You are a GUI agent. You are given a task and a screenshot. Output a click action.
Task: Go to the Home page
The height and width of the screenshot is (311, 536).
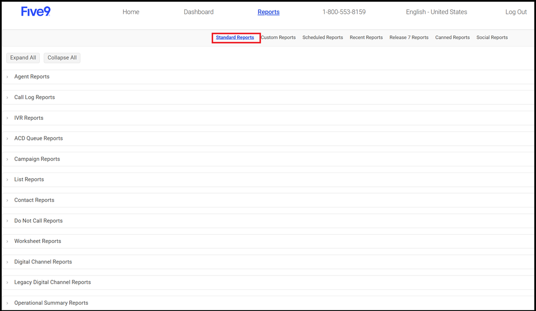pos(131,12)
